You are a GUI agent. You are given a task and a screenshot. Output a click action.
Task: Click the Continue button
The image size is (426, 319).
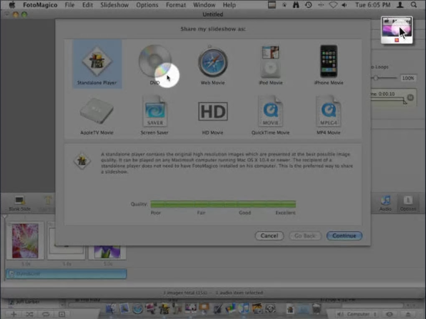pos(344,236)
